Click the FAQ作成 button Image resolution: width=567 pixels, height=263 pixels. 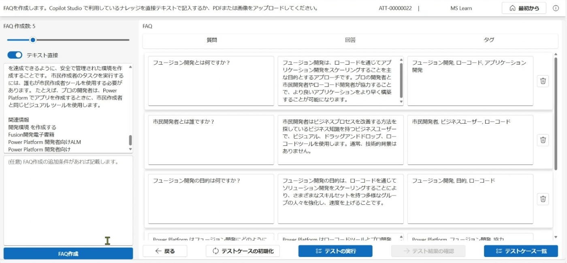tap(68, 254)
